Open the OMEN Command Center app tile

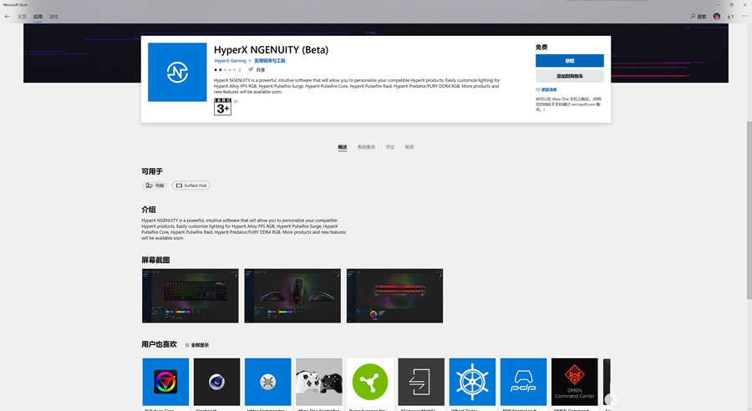pos(574,382)
